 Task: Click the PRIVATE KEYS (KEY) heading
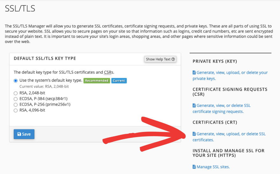click(x=215, y=61)
